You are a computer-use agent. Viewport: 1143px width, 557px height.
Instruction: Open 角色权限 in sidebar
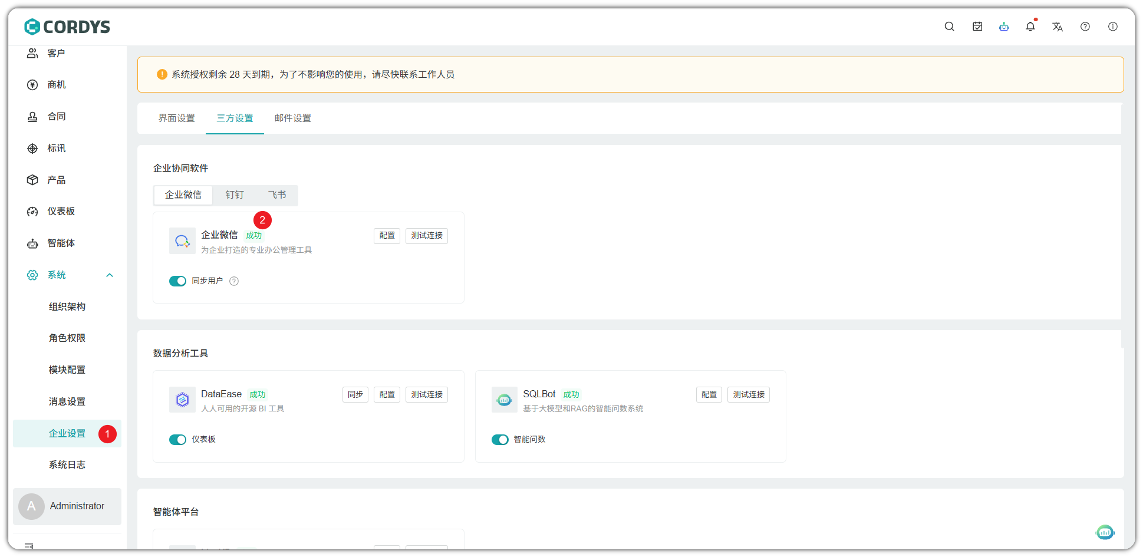(x=67, y=338)
